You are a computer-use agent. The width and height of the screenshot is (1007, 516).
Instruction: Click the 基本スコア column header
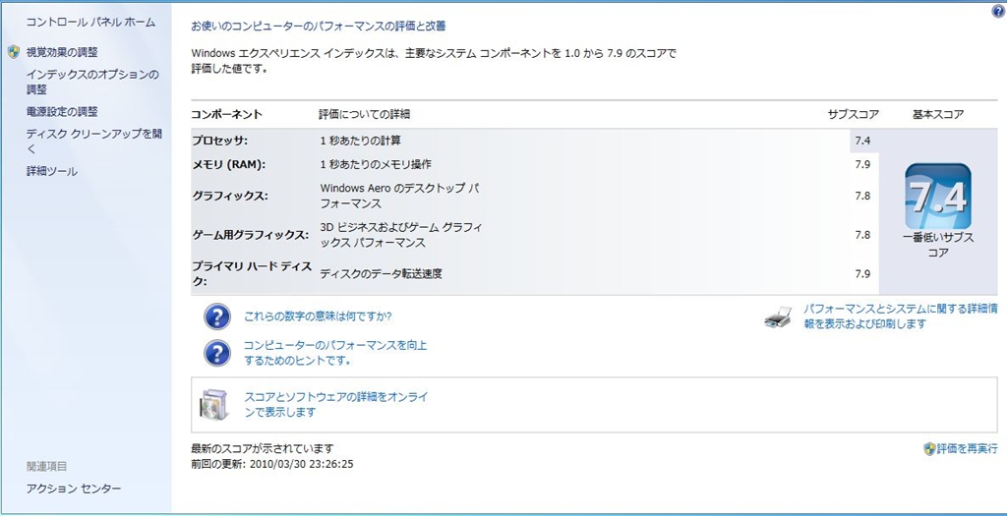[938, 115]
